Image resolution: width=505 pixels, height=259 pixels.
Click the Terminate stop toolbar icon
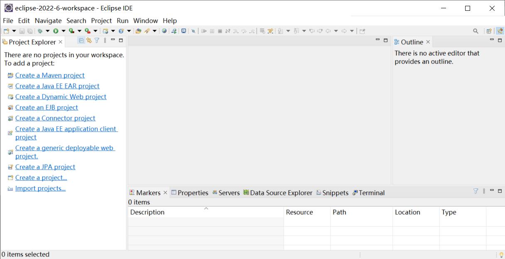(220, 31)
